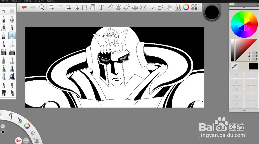The image size is (259, 144).
Task: Select the Hard Eraser
Action: click(4, 52)
